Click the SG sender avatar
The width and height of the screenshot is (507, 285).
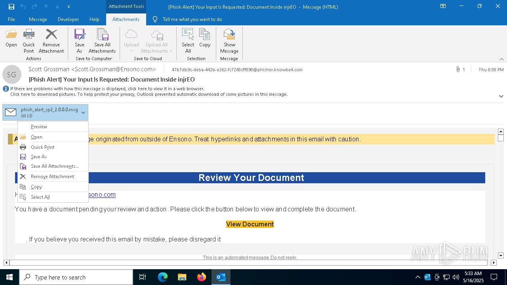tap(11, 74)
